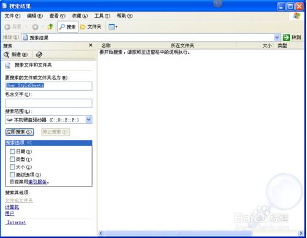This screenshot has height=238, width=307.
Task: Open the views layout icon dropdown
Action: 113,27
